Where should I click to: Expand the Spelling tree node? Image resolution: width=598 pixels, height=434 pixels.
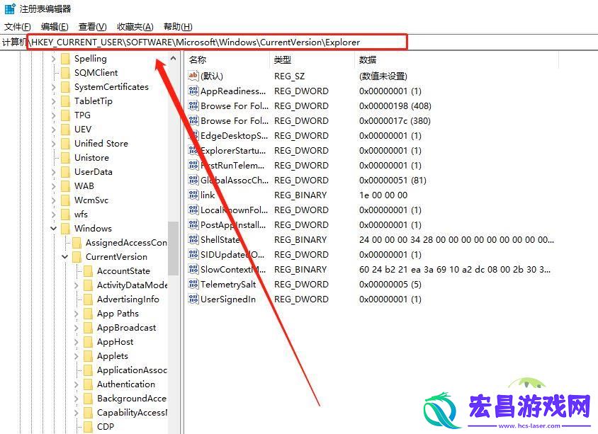click(53, 59)
